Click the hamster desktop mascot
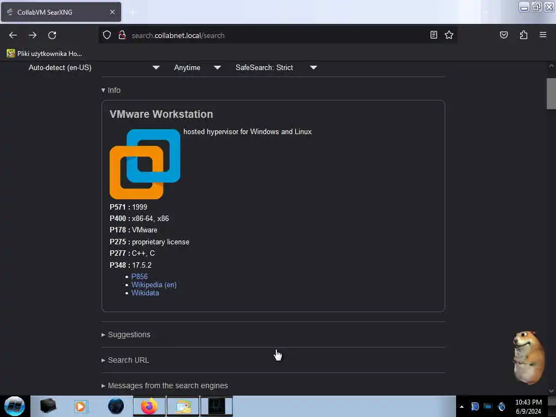 click(x=529, y=357)
